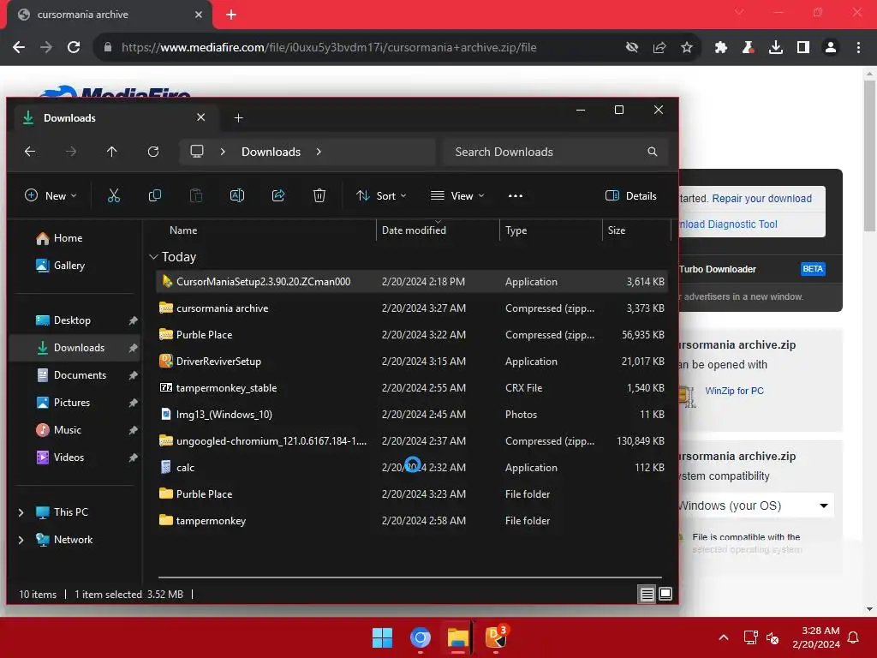Click the search magnifier in Explorer
The image size is (877, 658).
(x=652, y=152)
